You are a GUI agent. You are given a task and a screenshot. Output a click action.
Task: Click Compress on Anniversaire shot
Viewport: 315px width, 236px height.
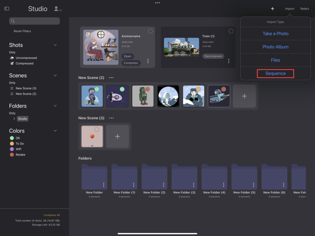tap(131, 63)
